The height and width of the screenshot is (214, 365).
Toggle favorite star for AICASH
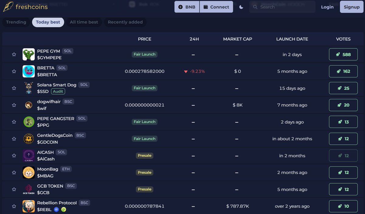pyautogui.click(x=14, y=156)
